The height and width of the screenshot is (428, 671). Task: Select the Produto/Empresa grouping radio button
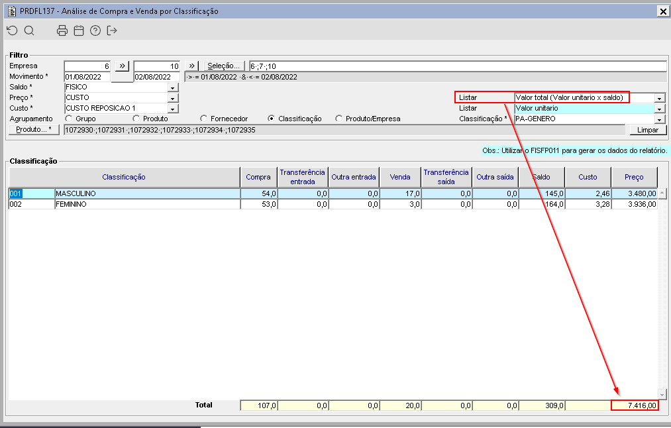pyautogui.click(x=339, y=119)
